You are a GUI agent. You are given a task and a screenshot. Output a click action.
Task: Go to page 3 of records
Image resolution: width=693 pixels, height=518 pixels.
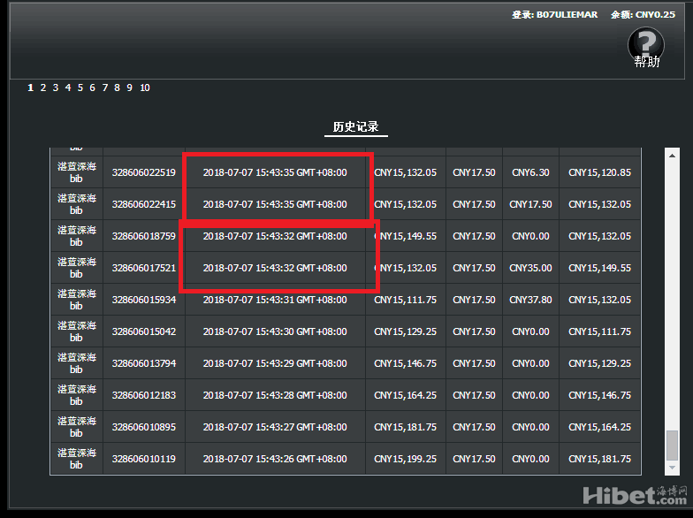(x=55, y=88)
